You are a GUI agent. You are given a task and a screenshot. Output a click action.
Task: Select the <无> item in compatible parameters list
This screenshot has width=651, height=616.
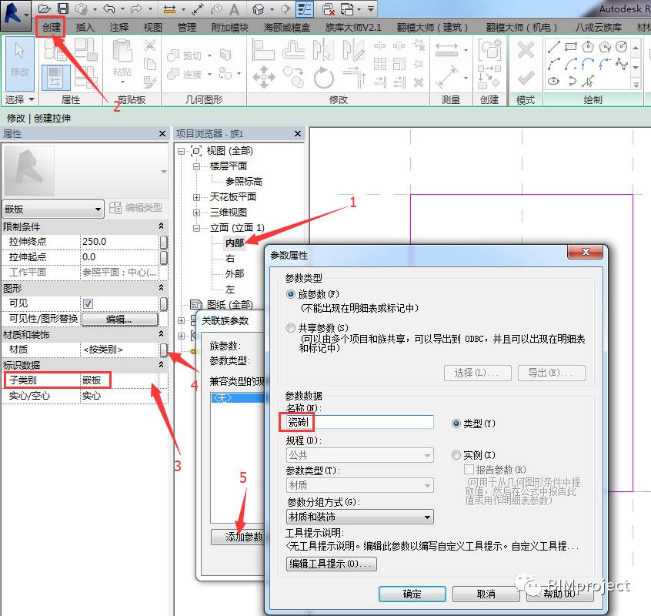pyautogui.click(x=238, y=398)
